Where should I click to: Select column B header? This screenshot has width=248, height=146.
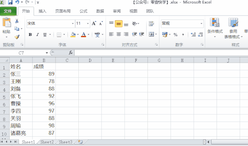click(x=44, y=60)
